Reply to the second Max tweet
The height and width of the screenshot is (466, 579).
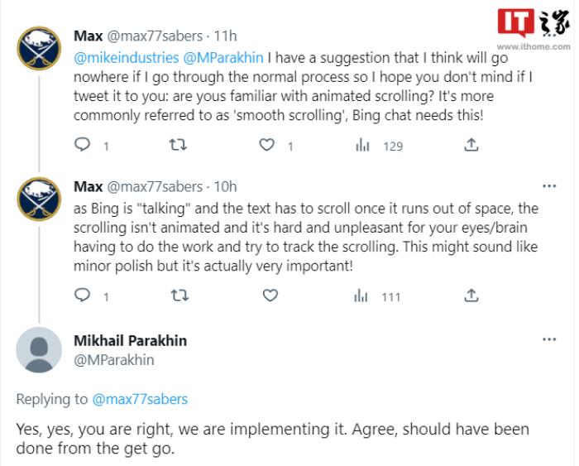(82, 295)
